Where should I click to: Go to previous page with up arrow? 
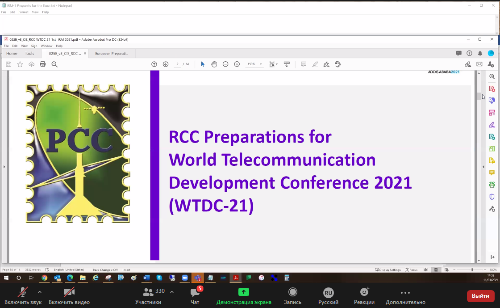[x=154, y=64]
